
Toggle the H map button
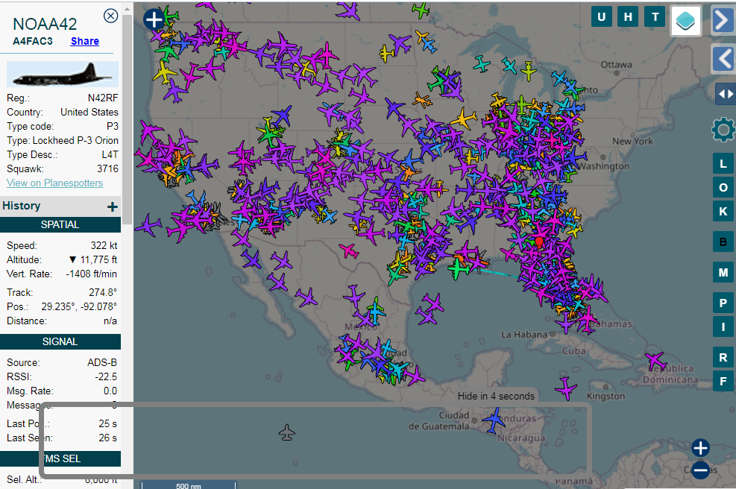(x=628, y=17)
